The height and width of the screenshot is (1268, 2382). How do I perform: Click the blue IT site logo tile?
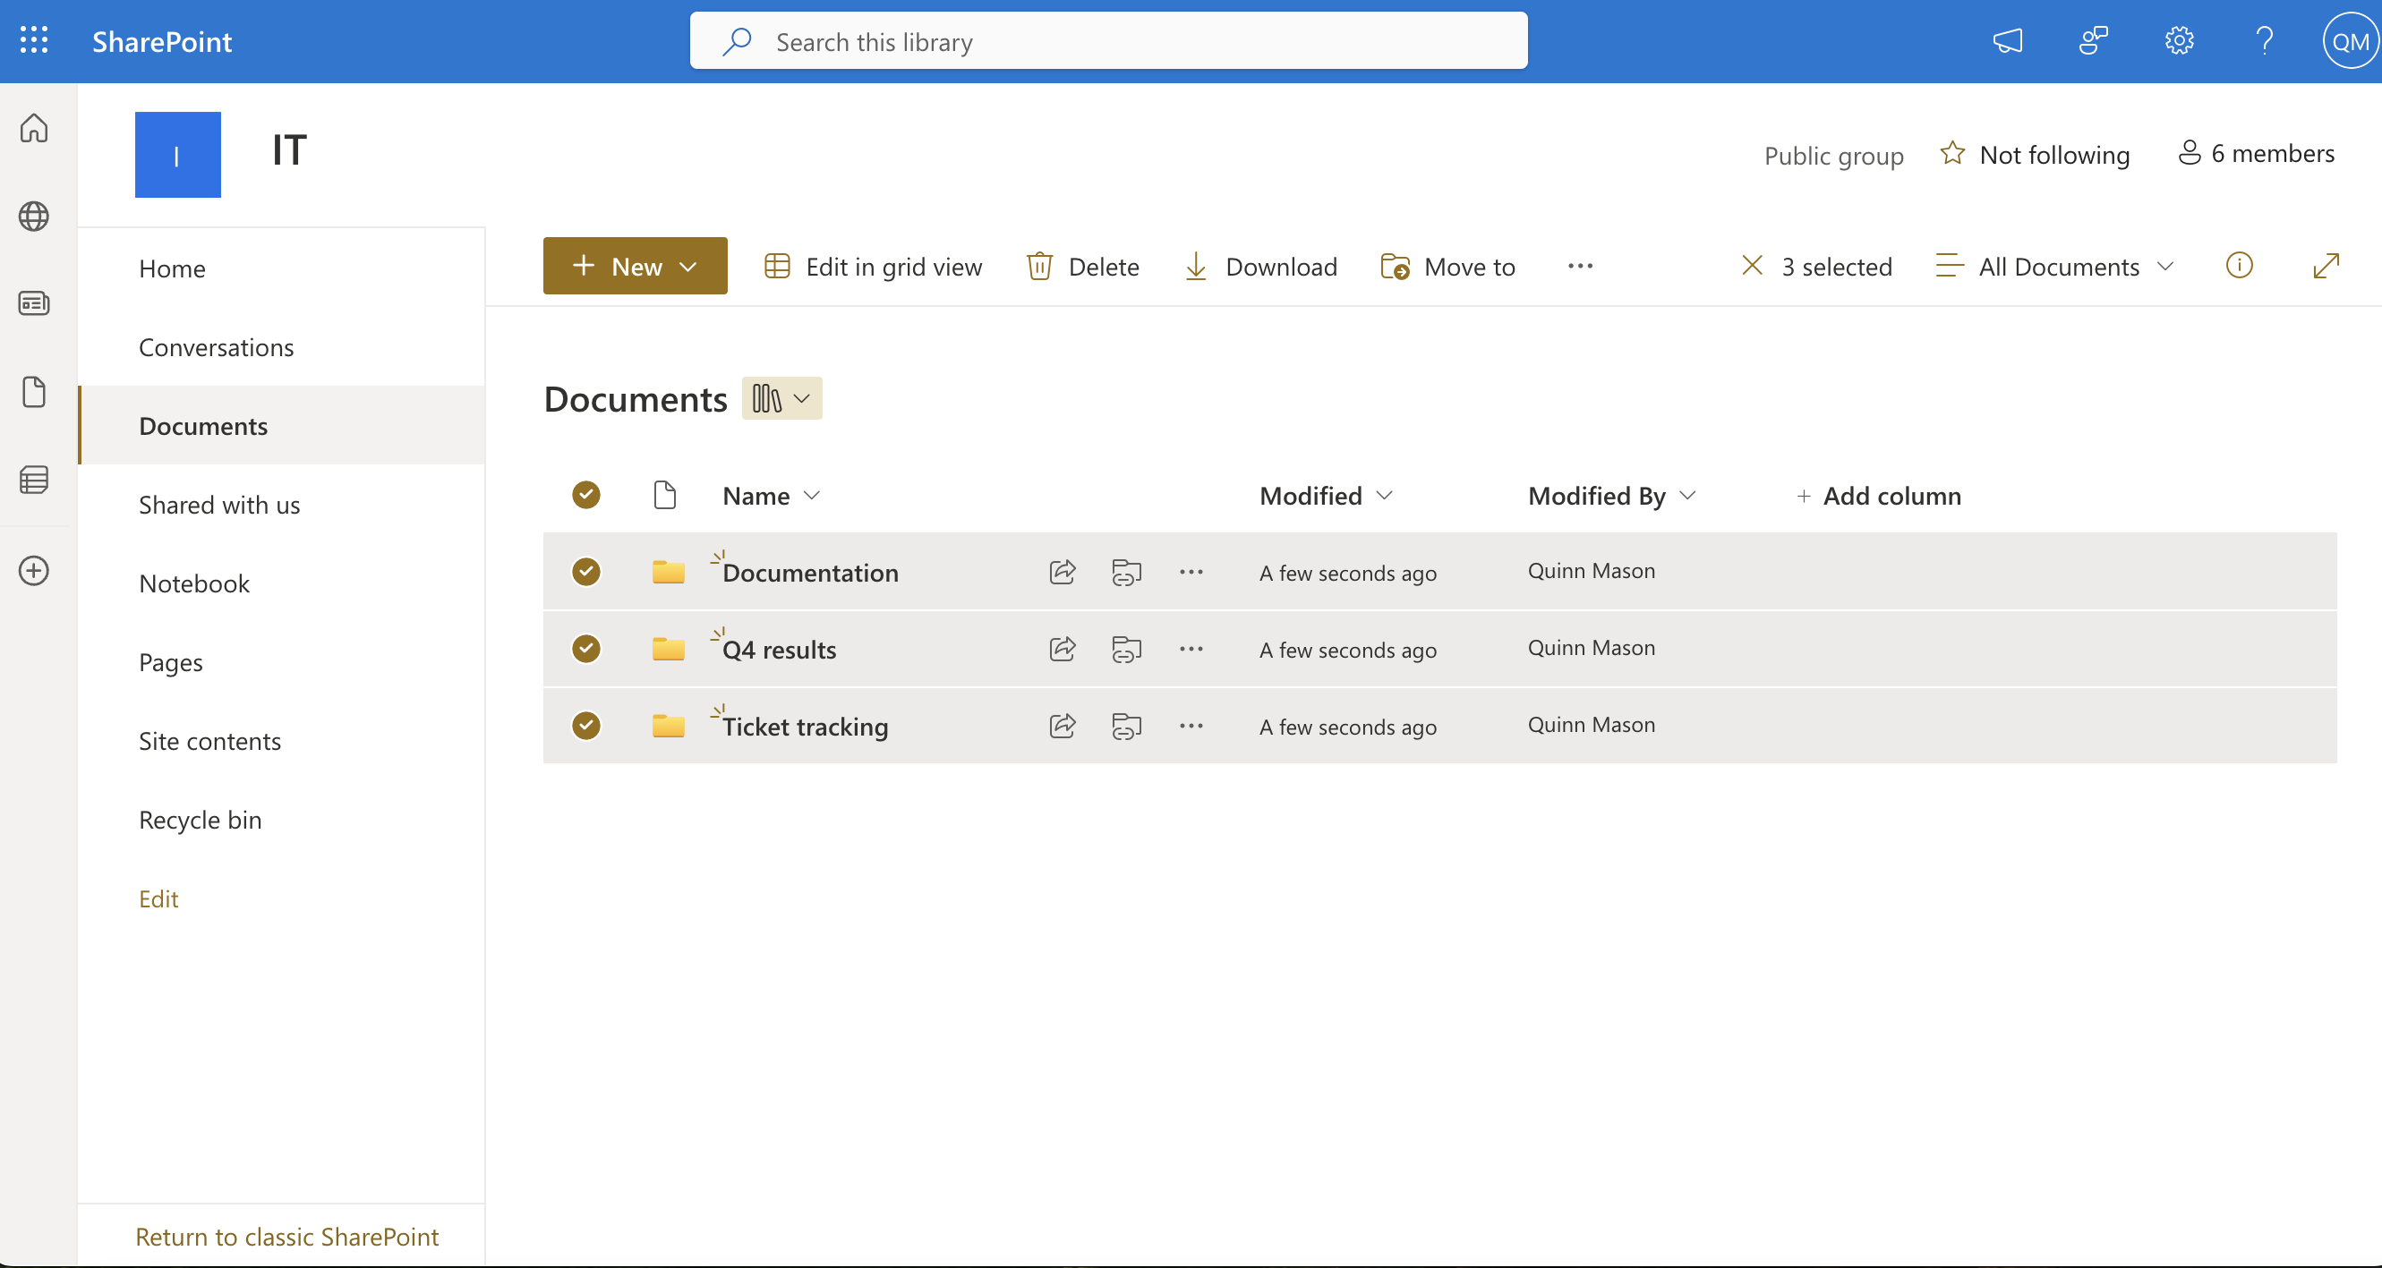pyautogui.click(x=177, y=154)
